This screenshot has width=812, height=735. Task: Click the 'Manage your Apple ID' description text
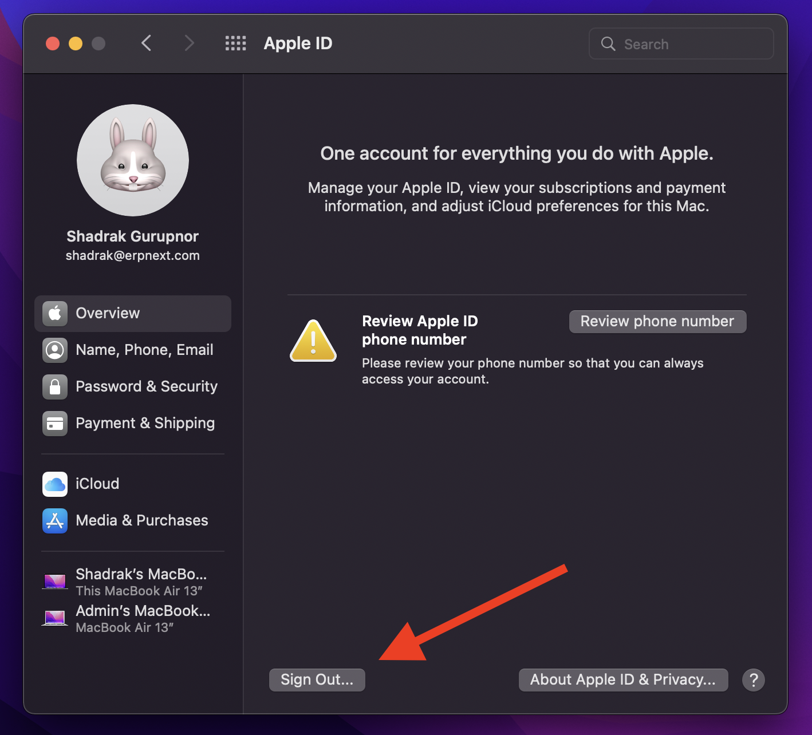pos(517,197)
